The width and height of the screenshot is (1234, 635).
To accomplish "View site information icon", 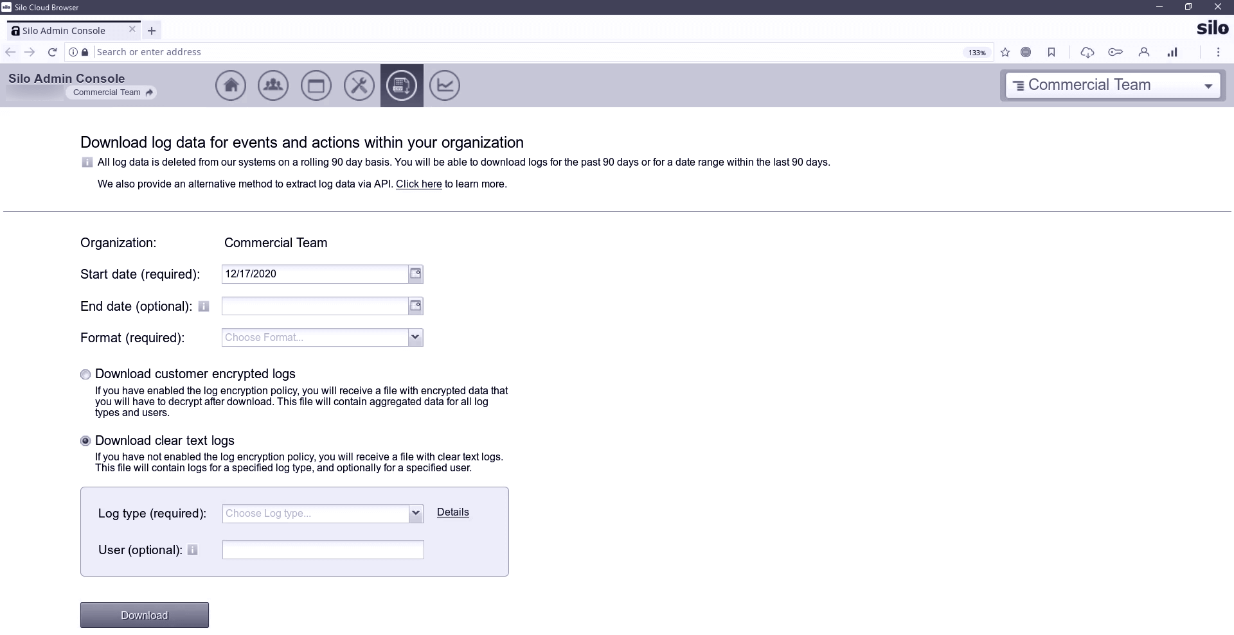I will click(x=73, y=52).
